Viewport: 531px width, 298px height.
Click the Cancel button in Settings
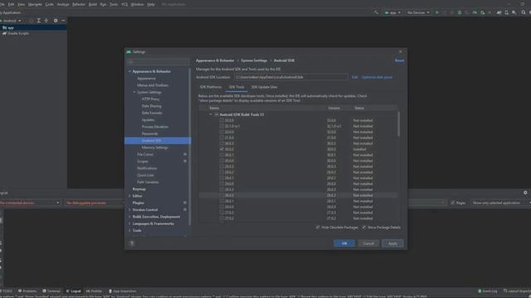click(x=368, y=243)
